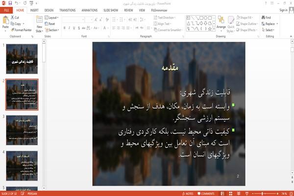
Task: Select slide 4 thumbnail
Action: click(22, 166)
